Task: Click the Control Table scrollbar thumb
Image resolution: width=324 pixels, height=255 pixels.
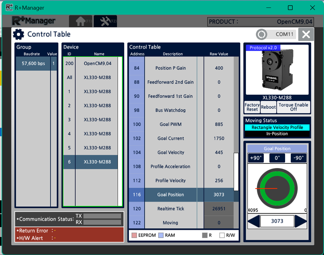Action: click(236, 172)
